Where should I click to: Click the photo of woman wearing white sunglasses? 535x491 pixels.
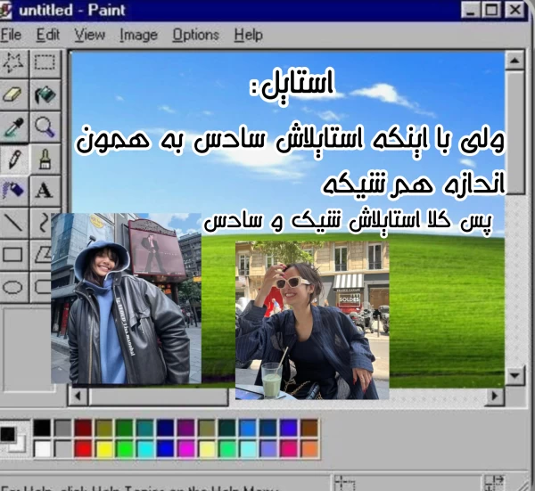[312, 321]
